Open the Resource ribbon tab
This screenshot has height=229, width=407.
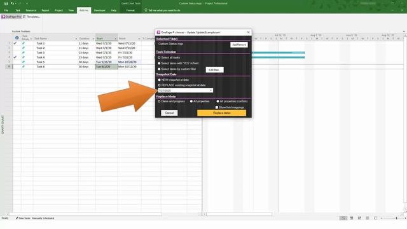tap(31, 10)
